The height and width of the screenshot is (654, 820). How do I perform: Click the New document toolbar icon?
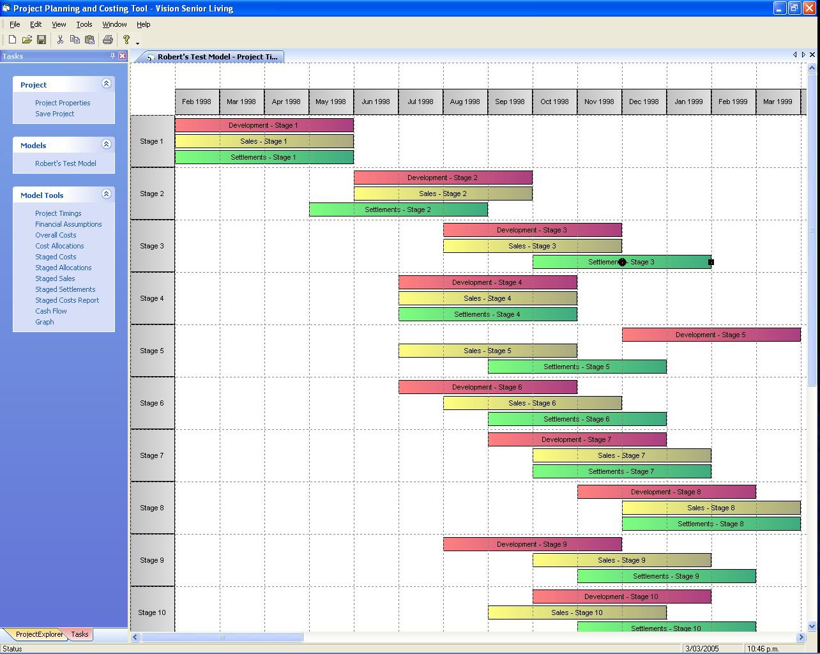[12, 40]
